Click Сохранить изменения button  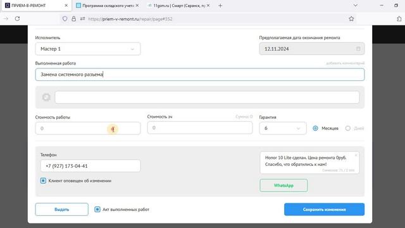[x=325, y=210]
